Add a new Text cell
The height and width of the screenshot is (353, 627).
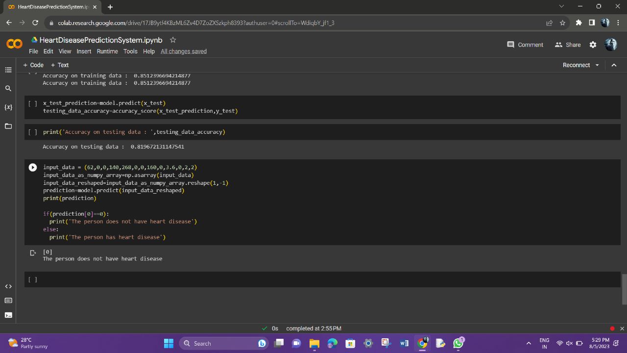60,65
